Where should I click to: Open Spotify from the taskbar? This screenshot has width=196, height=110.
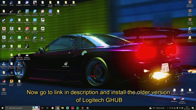click(77, 108)
